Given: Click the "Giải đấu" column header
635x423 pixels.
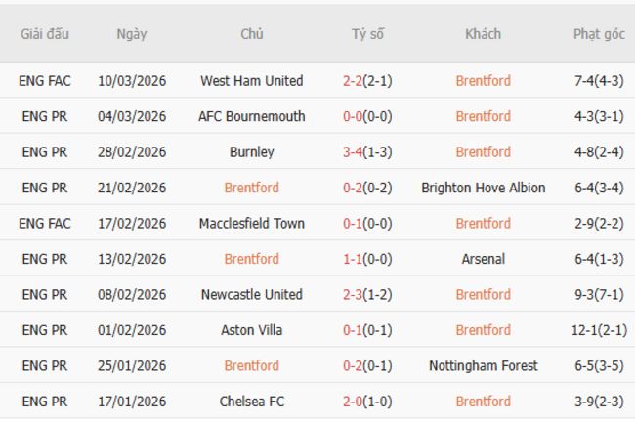Looking at the screenshot, I should (44, 34).
